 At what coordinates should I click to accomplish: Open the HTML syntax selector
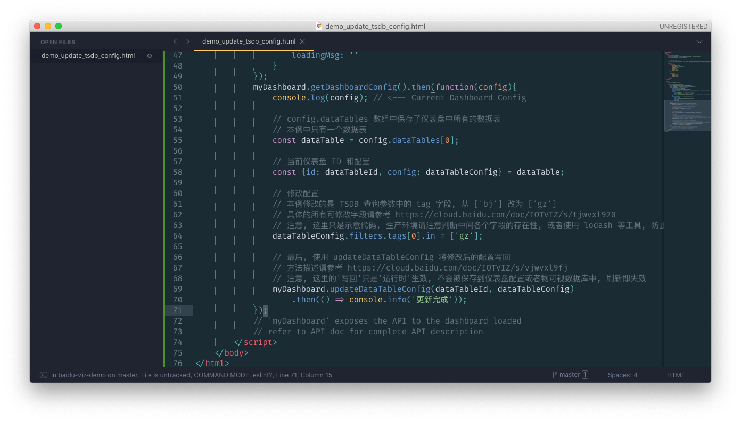676,375
